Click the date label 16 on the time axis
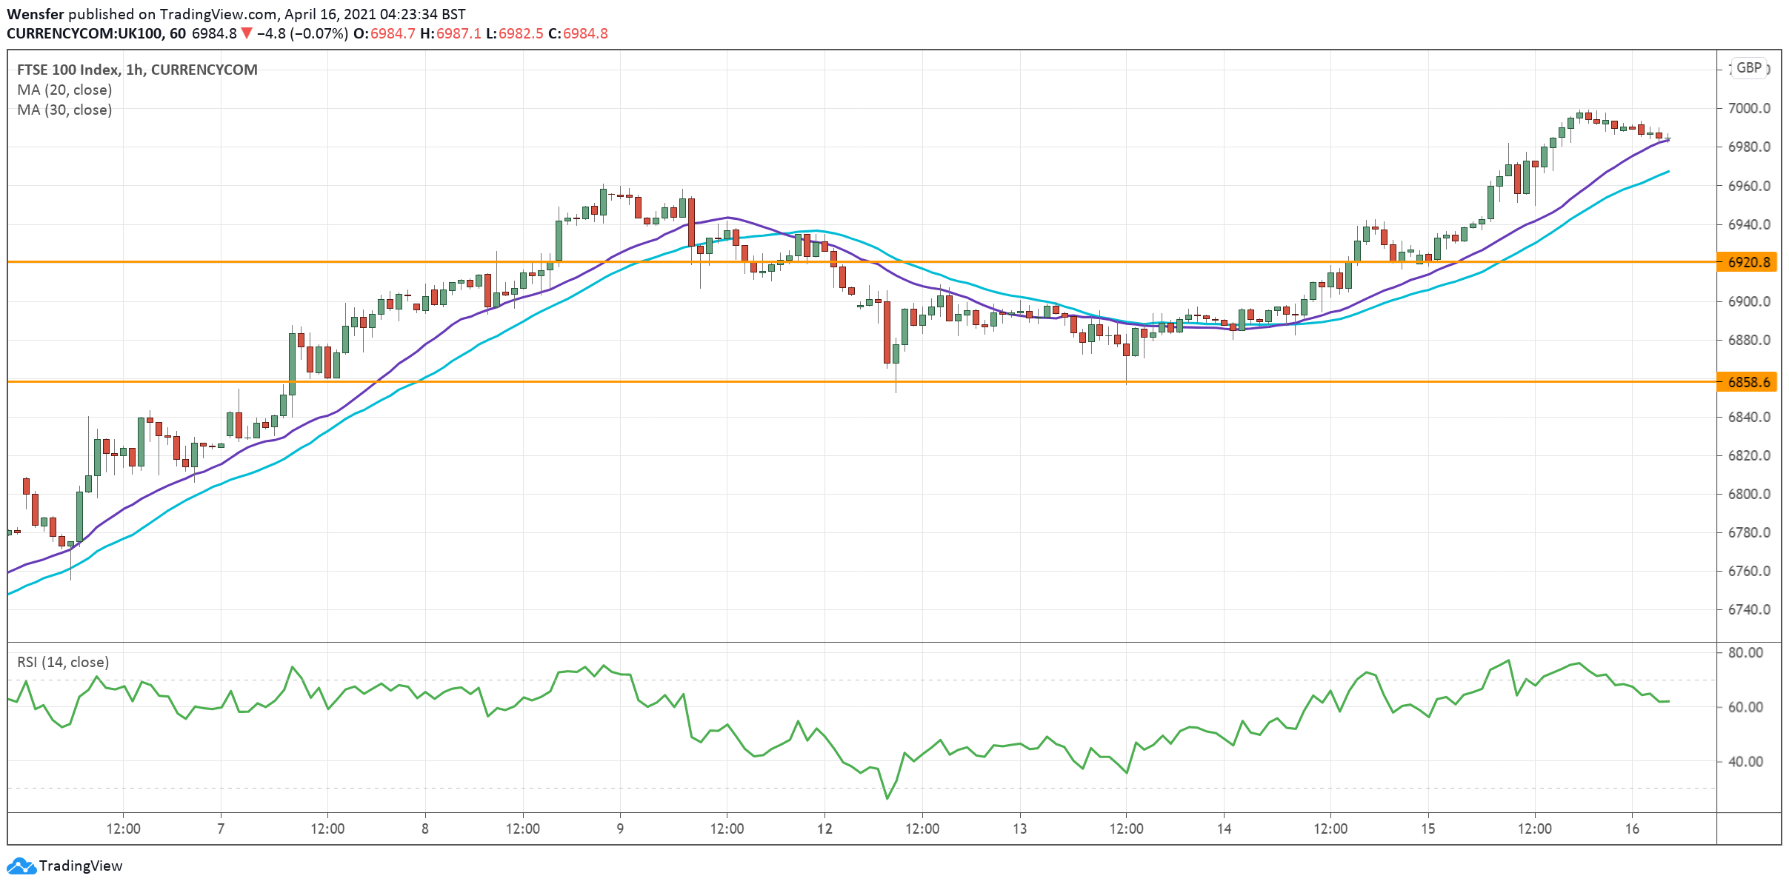This screenshot has width=1789, height=887. click(1632, 829)
